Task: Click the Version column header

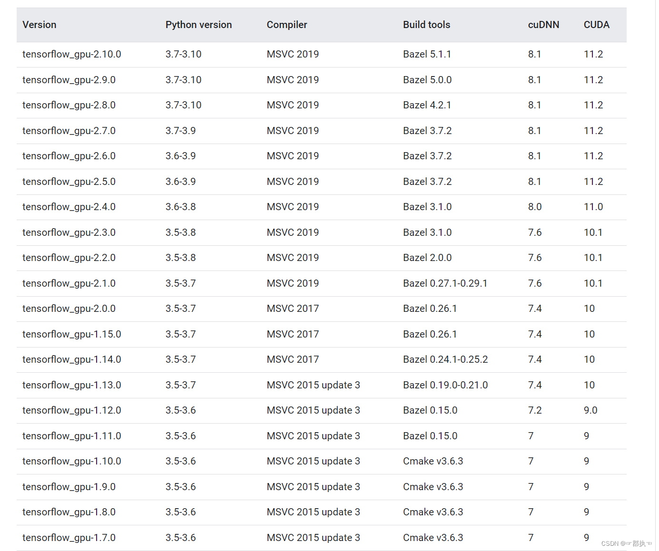Action: click(x=39, y=25)
